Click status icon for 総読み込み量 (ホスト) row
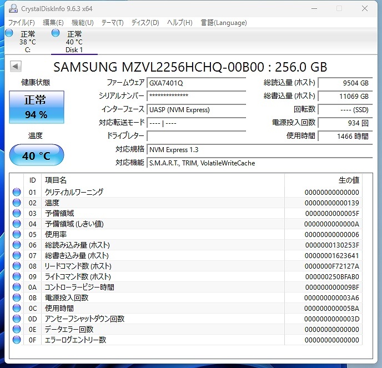The image size is (382, 368). [17, 245]
